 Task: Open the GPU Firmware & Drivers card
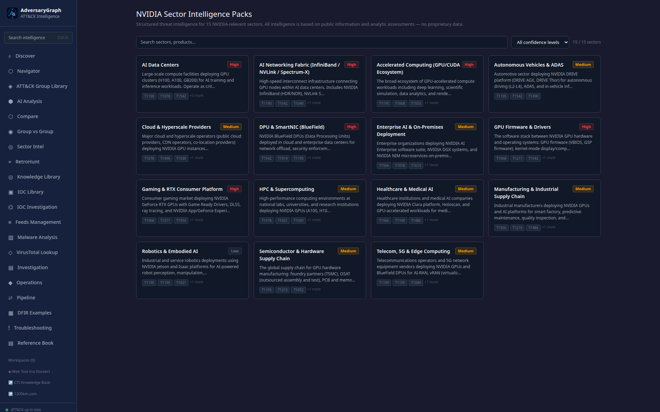(x=544, y=146)
